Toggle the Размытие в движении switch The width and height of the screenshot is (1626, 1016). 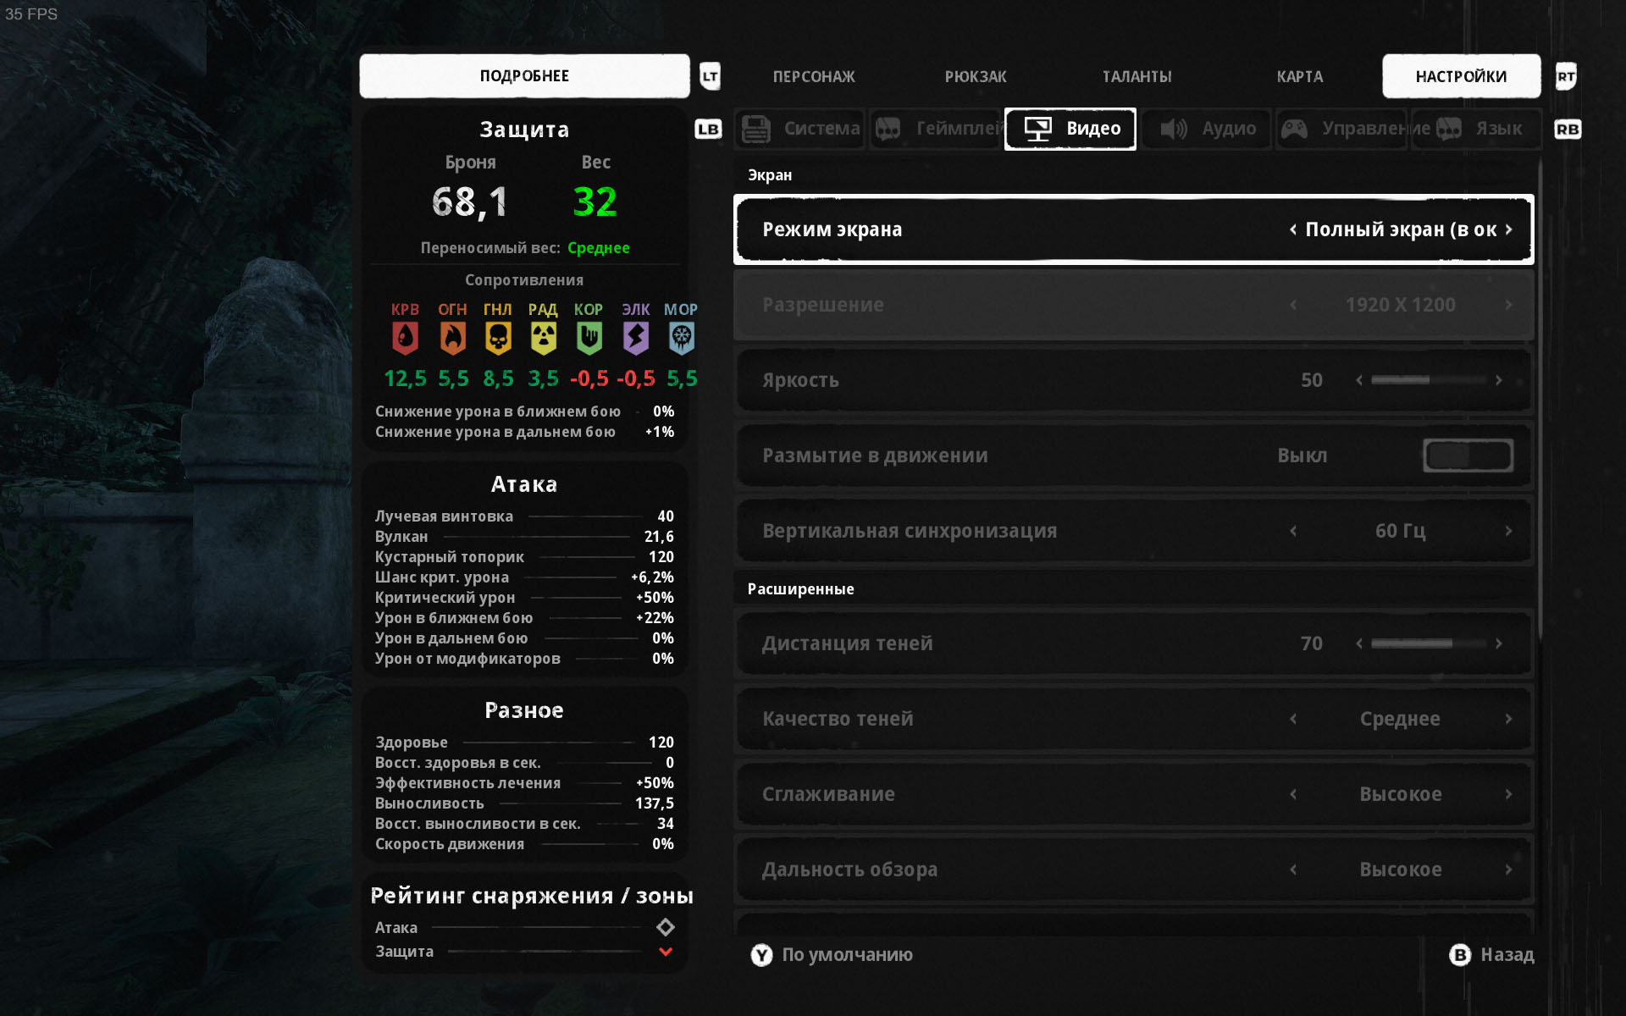click(x=1468, y=456)
